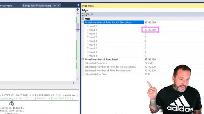Click the horizontal scroll right arrow
Viewport: 204px width, 114px height.
(x=74, y=83)
